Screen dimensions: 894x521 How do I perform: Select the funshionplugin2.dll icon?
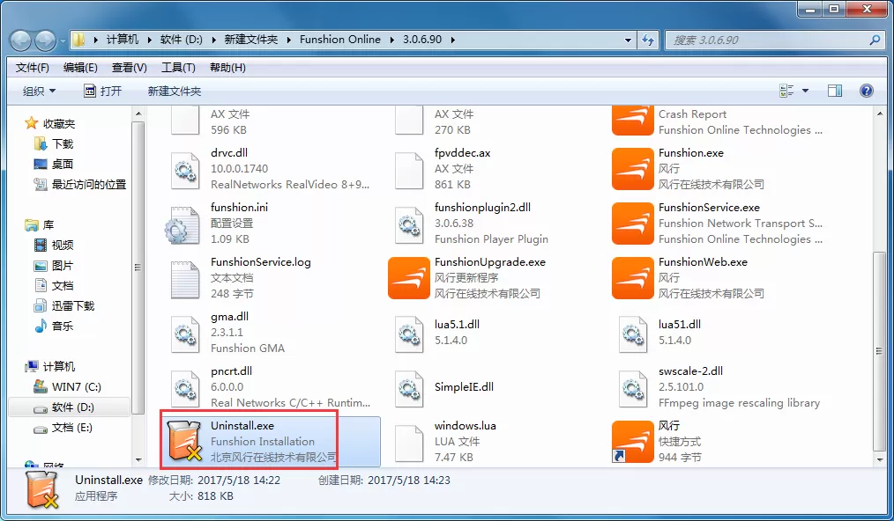tap(409, 224)
